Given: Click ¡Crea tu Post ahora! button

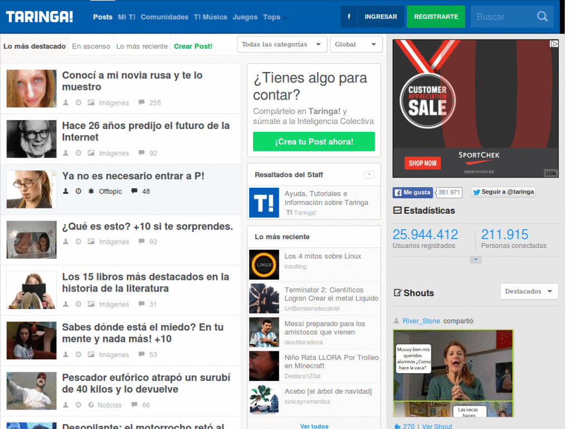Looking at the screenshot, I should [314, 141].
